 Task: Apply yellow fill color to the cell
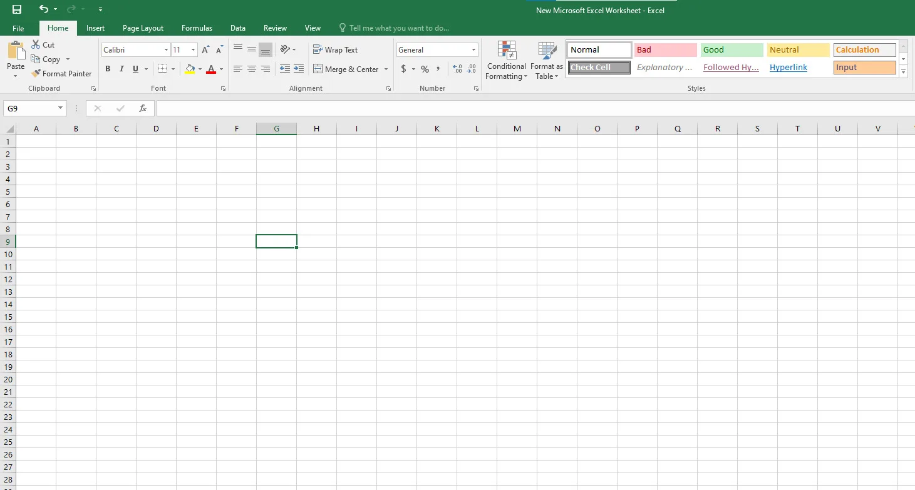click(190, 69)
